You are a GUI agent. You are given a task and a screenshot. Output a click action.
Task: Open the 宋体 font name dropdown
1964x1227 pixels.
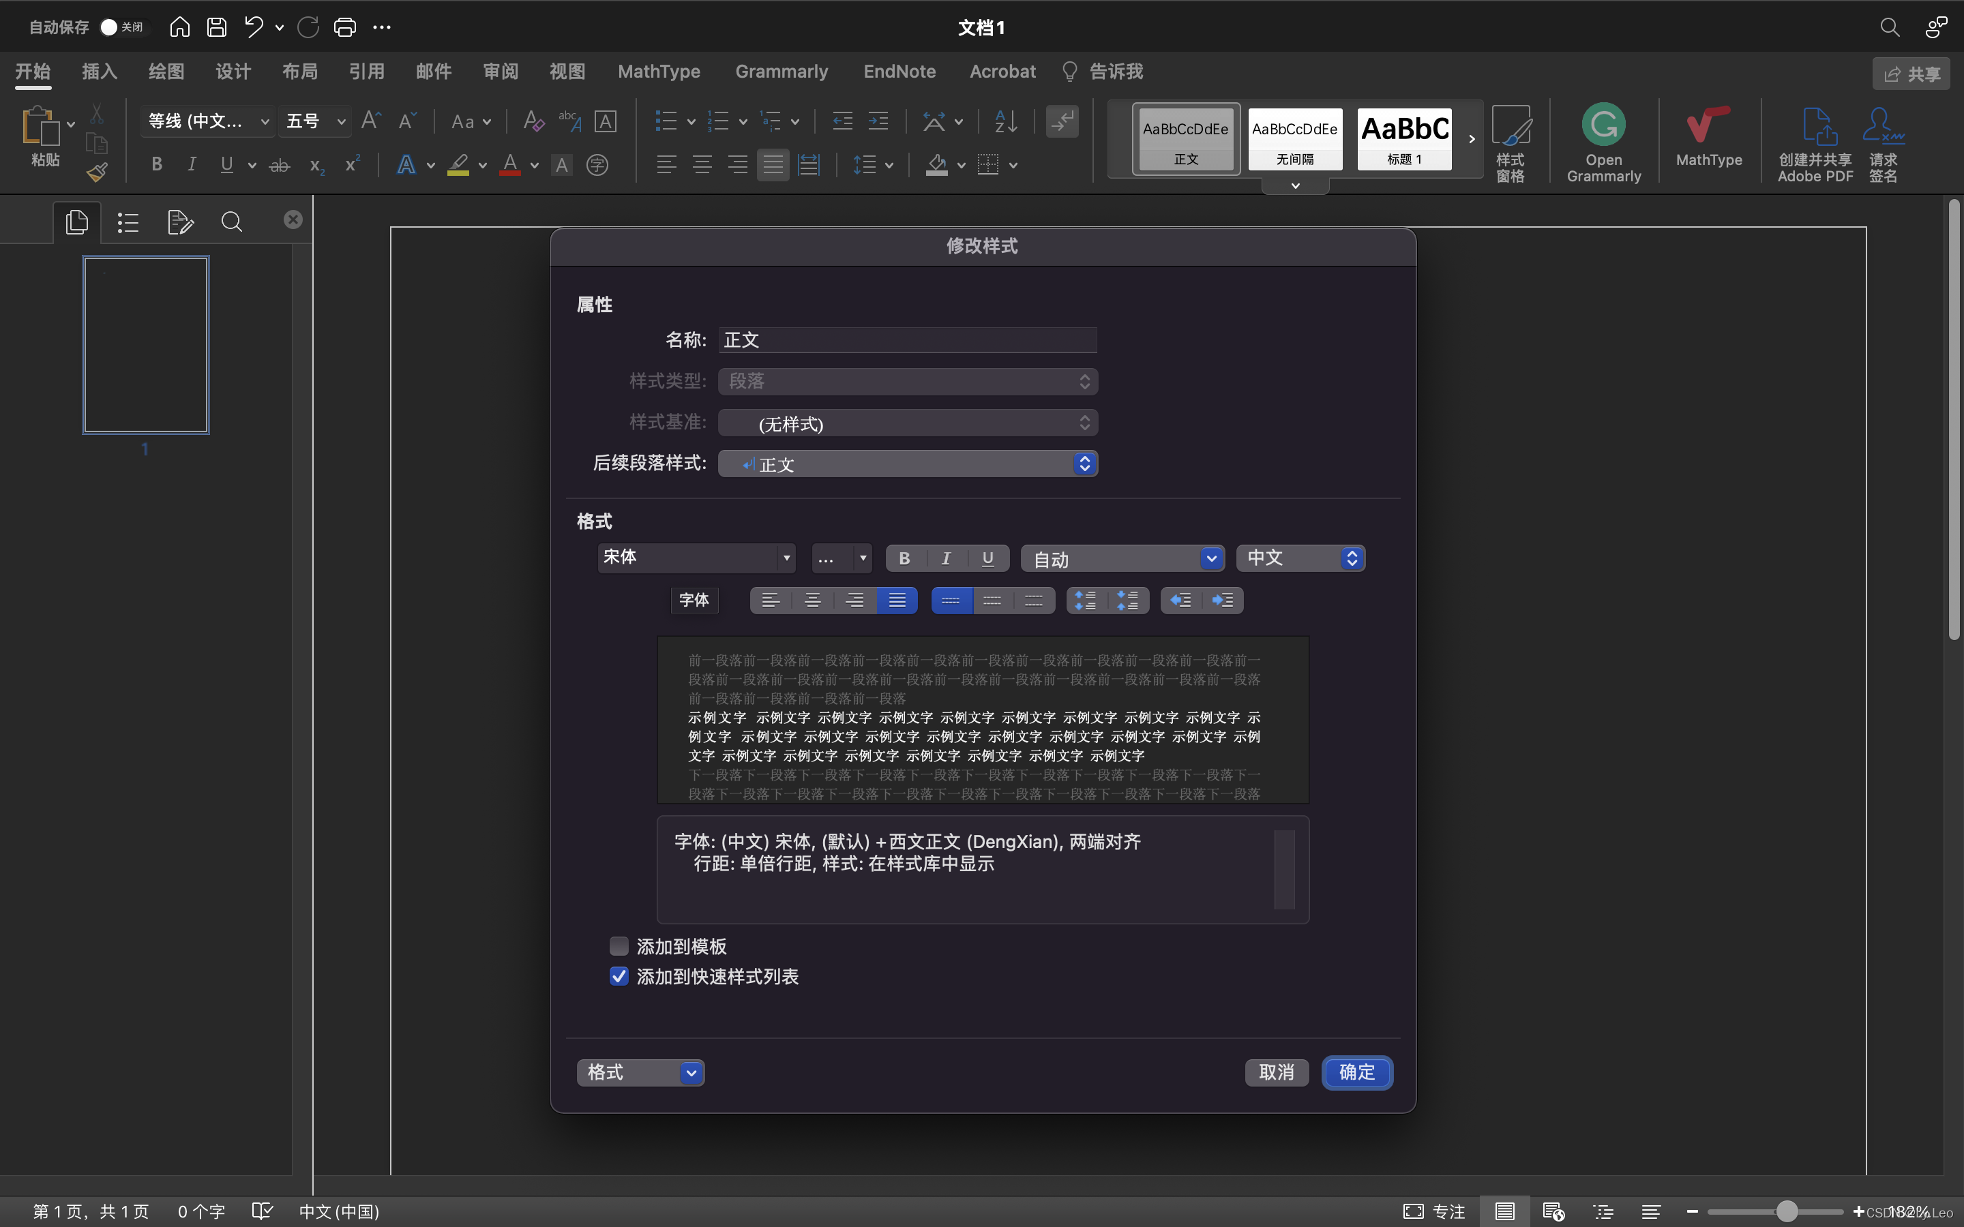click(786, 558)
